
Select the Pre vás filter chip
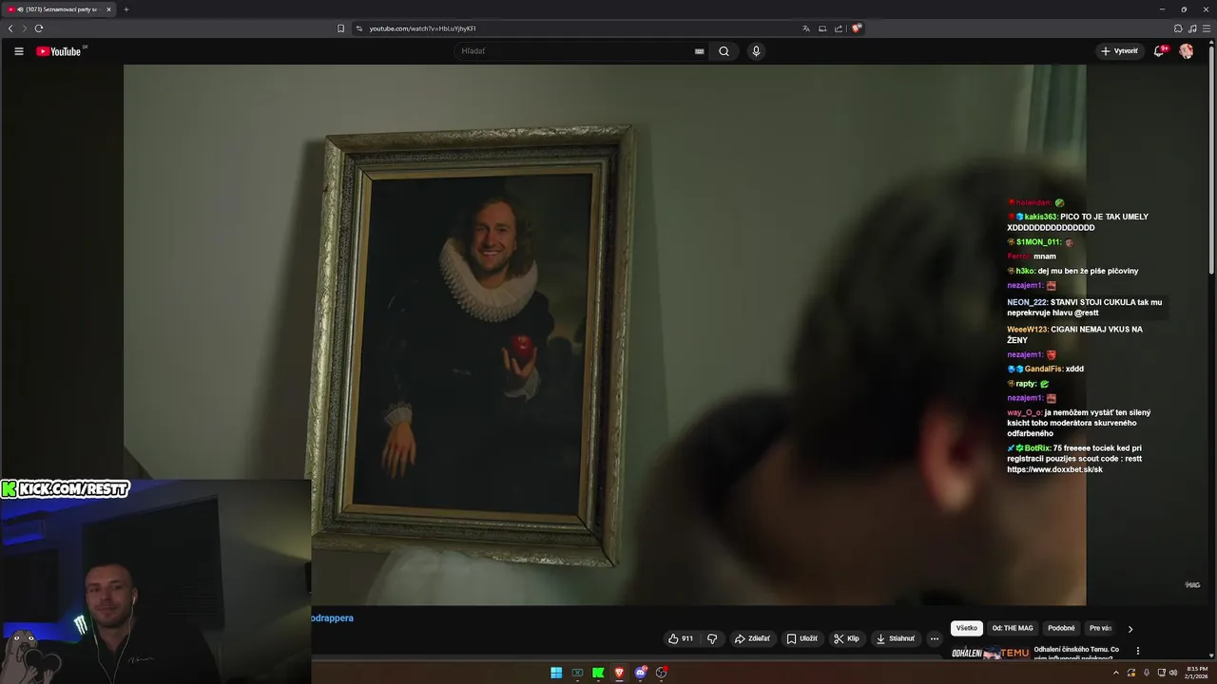[x=1100, y=628]
